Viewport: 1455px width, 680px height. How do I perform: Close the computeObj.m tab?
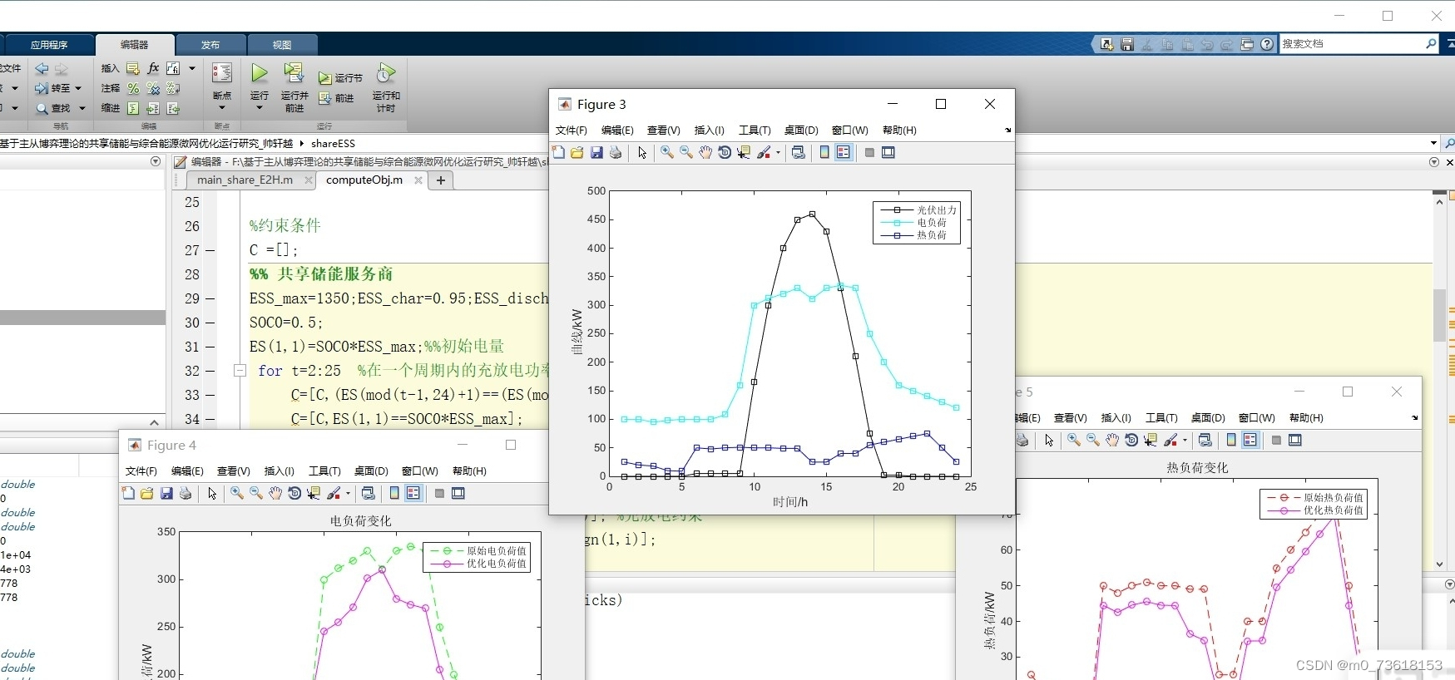[418, 180]
